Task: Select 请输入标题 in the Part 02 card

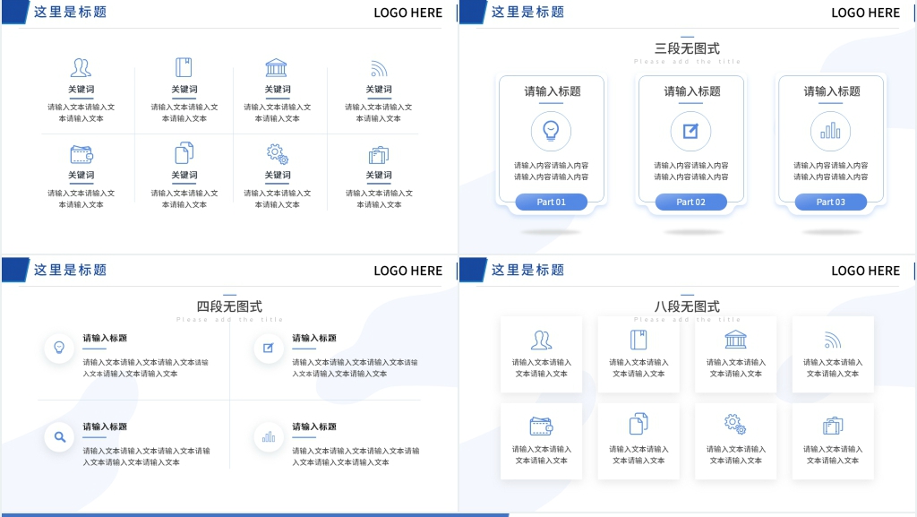Action: 692,91
